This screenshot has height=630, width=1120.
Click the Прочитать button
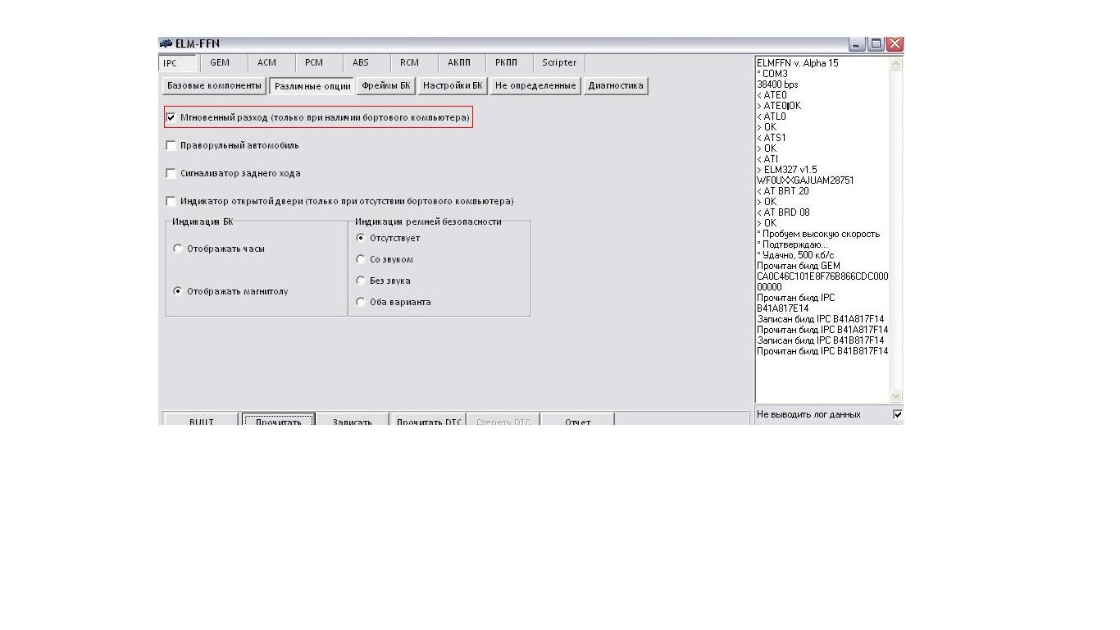[x=279, y=420]
